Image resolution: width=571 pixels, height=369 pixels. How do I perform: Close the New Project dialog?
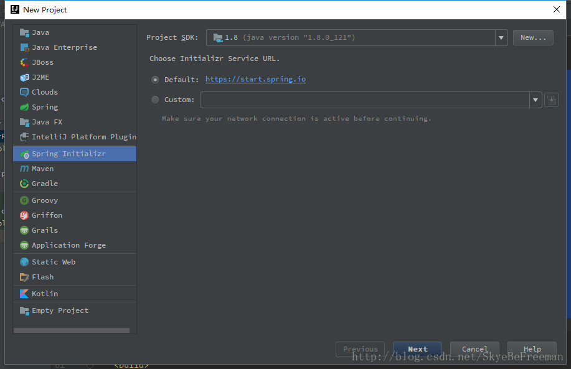[557, 9]
